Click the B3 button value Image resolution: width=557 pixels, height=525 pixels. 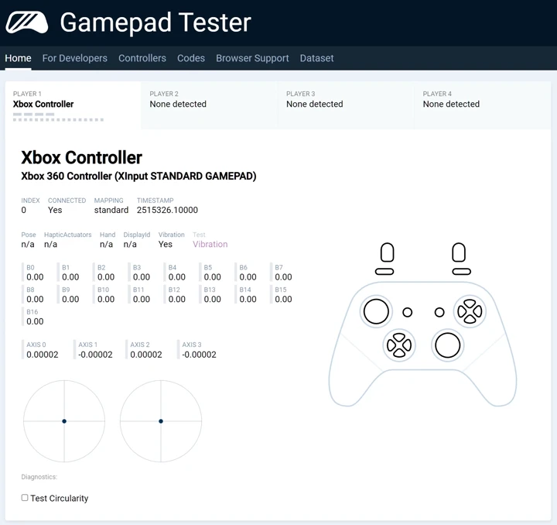click(x=142, y=277)
